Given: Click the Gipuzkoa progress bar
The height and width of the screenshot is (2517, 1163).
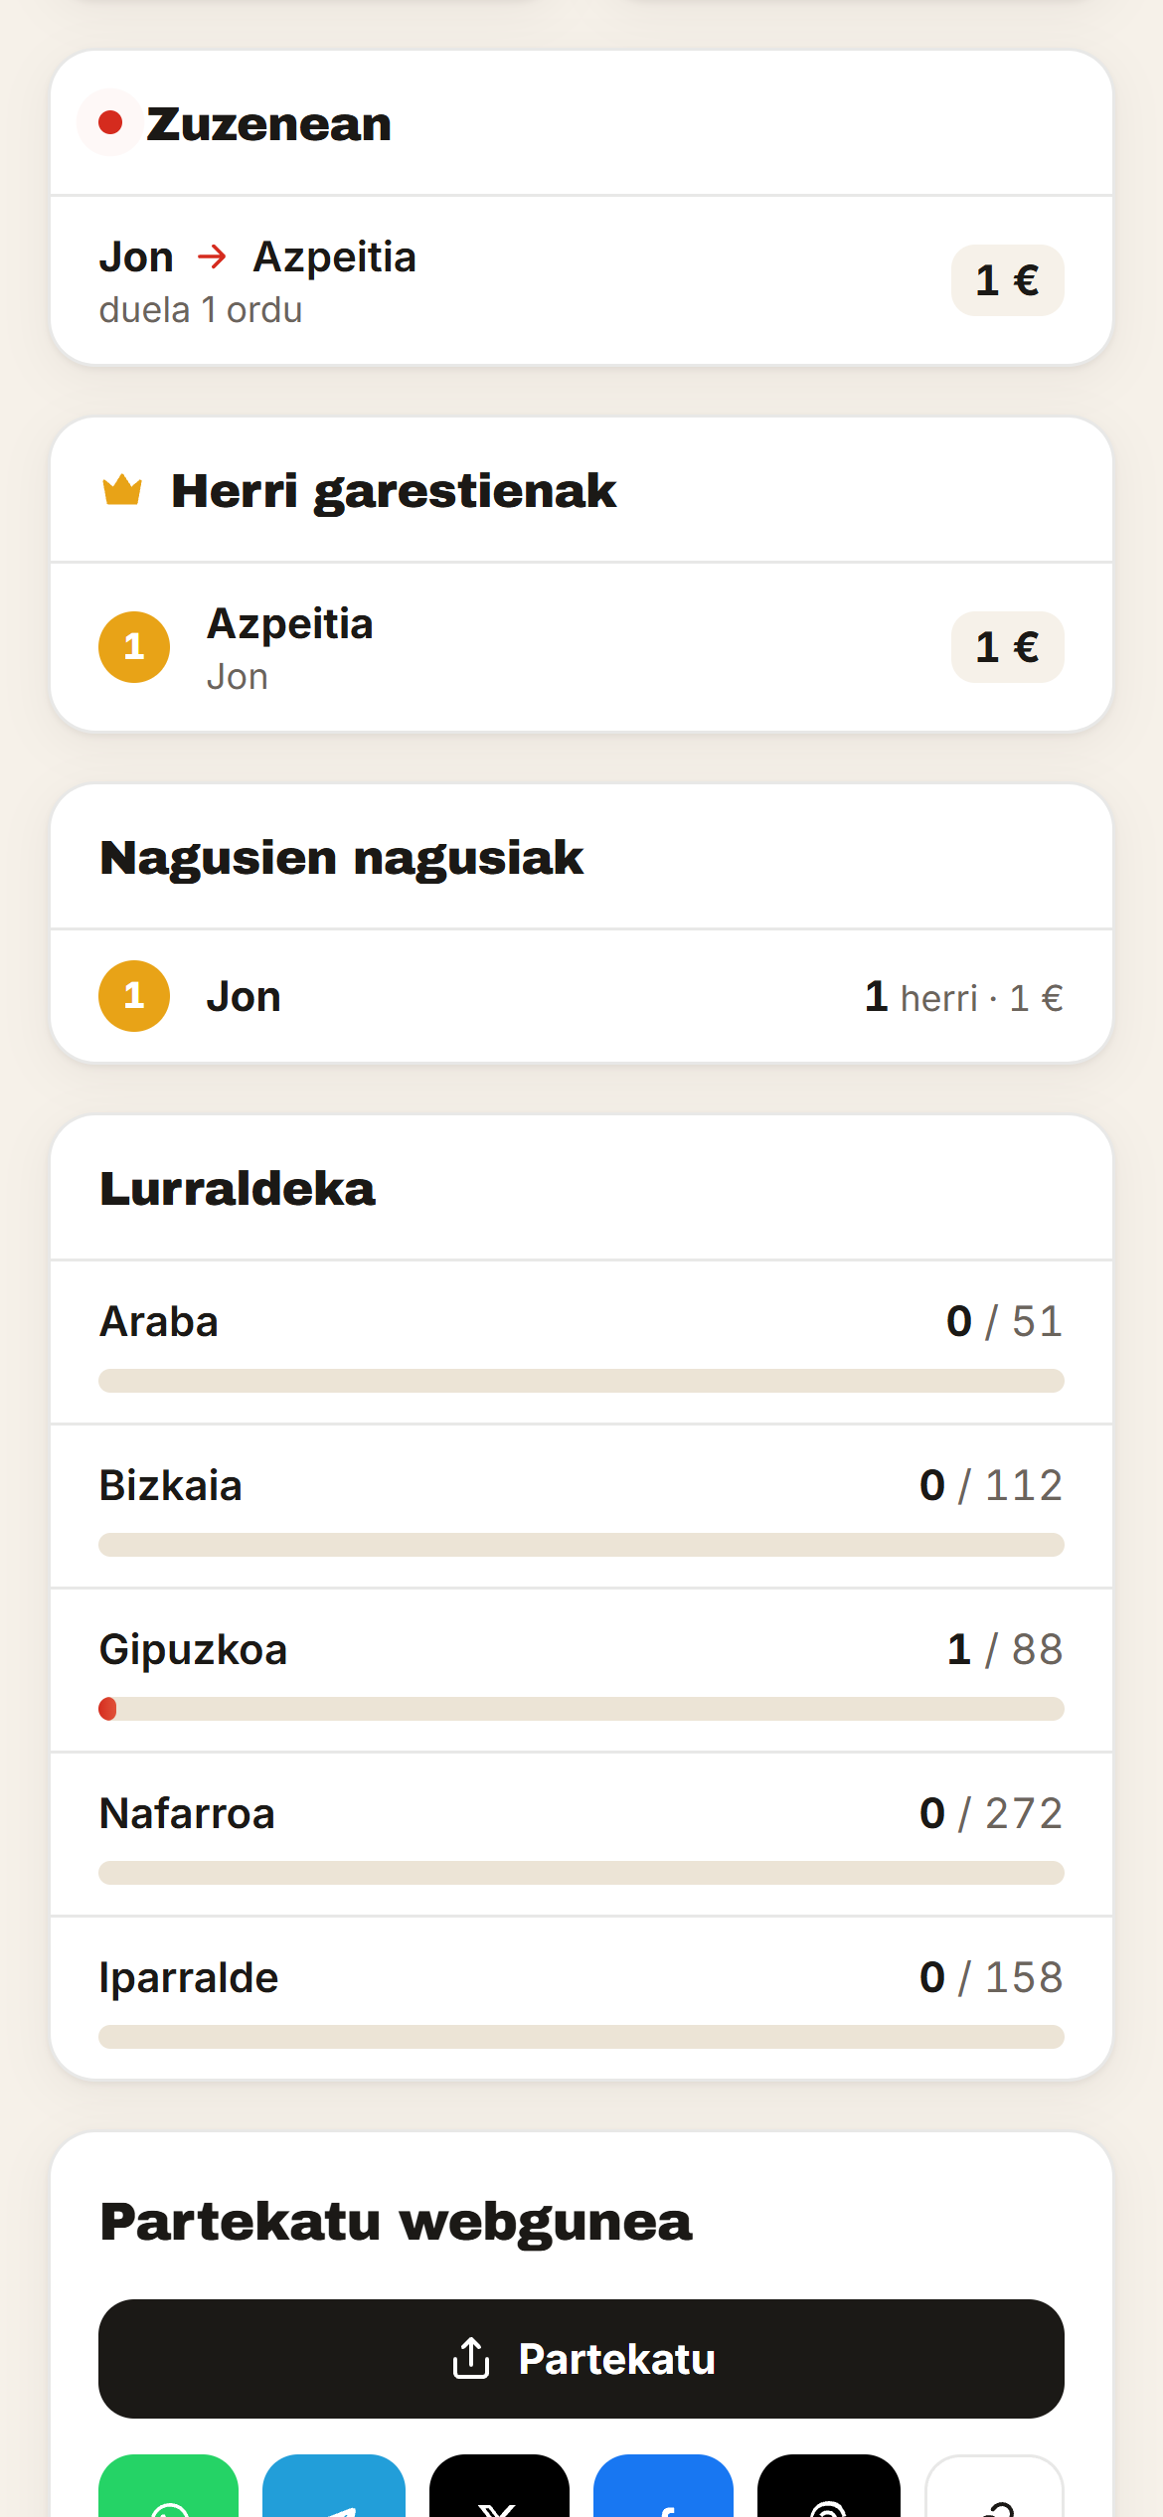Looking at the screenshot, I should click(581, 1709).
